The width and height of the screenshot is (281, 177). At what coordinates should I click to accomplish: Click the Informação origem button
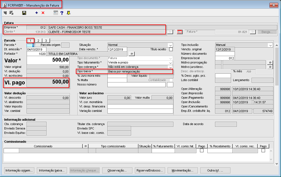click(19, 170)
